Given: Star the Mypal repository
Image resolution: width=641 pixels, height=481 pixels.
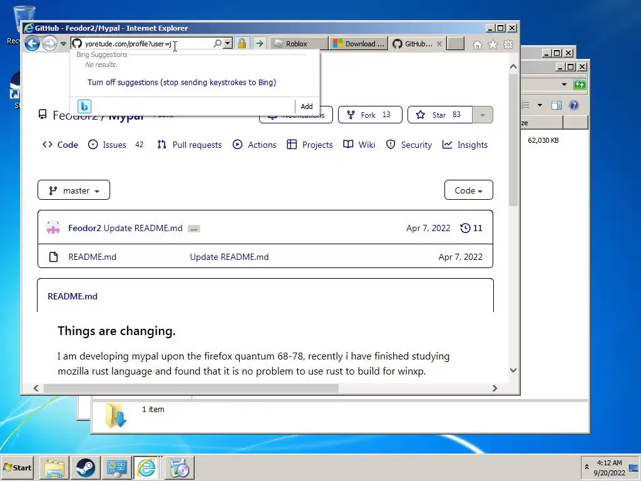Looking at the screenshot, I should coord(440,115).
